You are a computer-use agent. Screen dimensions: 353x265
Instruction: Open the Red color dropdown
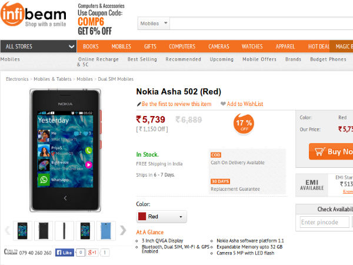161,216
